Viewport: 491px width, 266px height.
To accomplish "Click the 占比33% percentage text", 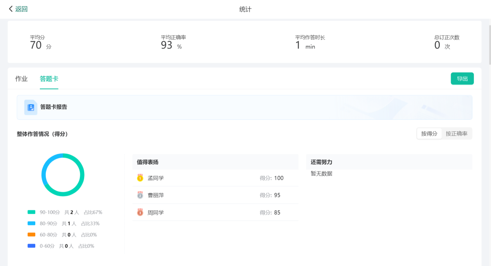I will (x=90, y=223).
